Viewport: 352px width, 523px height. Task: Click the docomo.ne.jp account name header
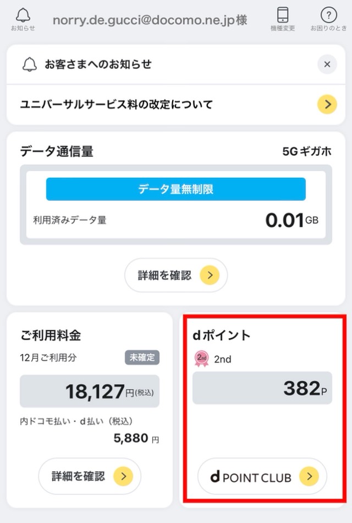coord(150,20)
